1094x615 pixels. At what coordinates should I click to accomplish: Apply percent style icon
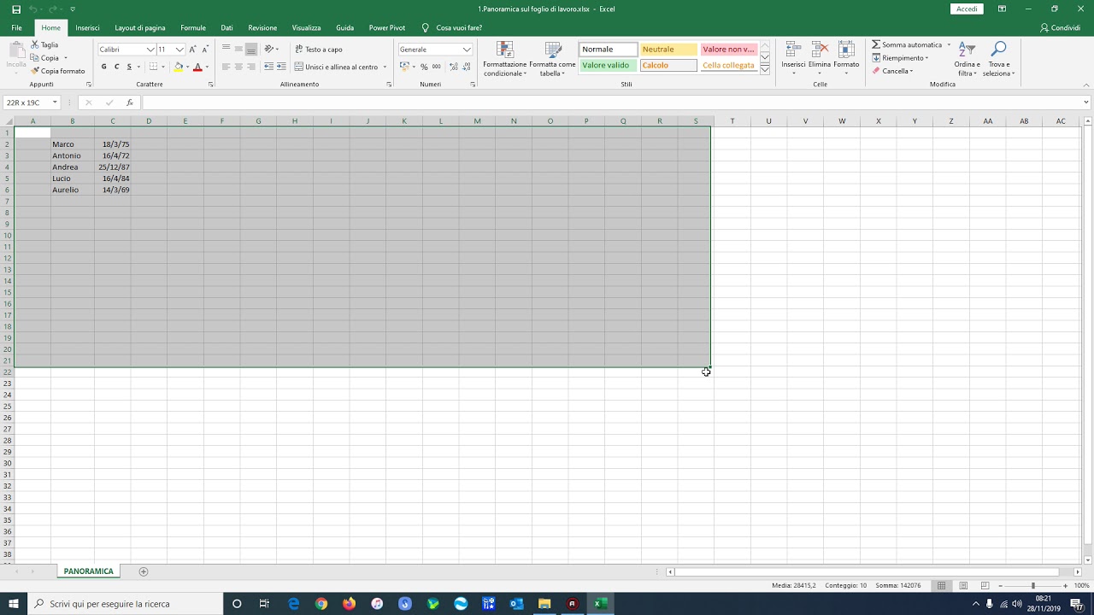[424, 67]
